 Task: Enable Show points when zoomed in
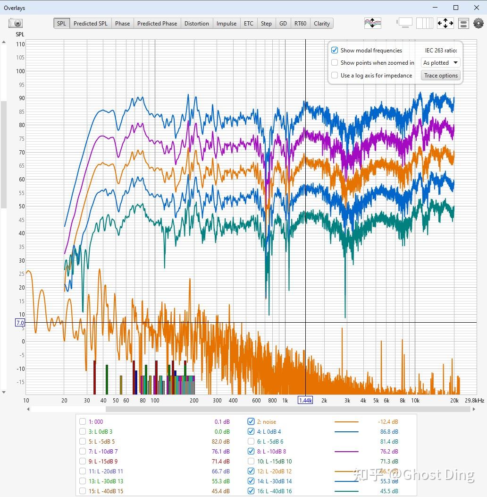point(335,62)
